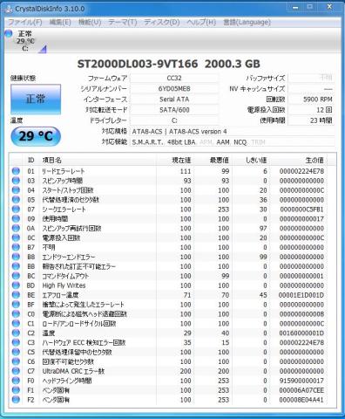
Task: Click the usage hours field 23 時間
Action: coord(311,120)
